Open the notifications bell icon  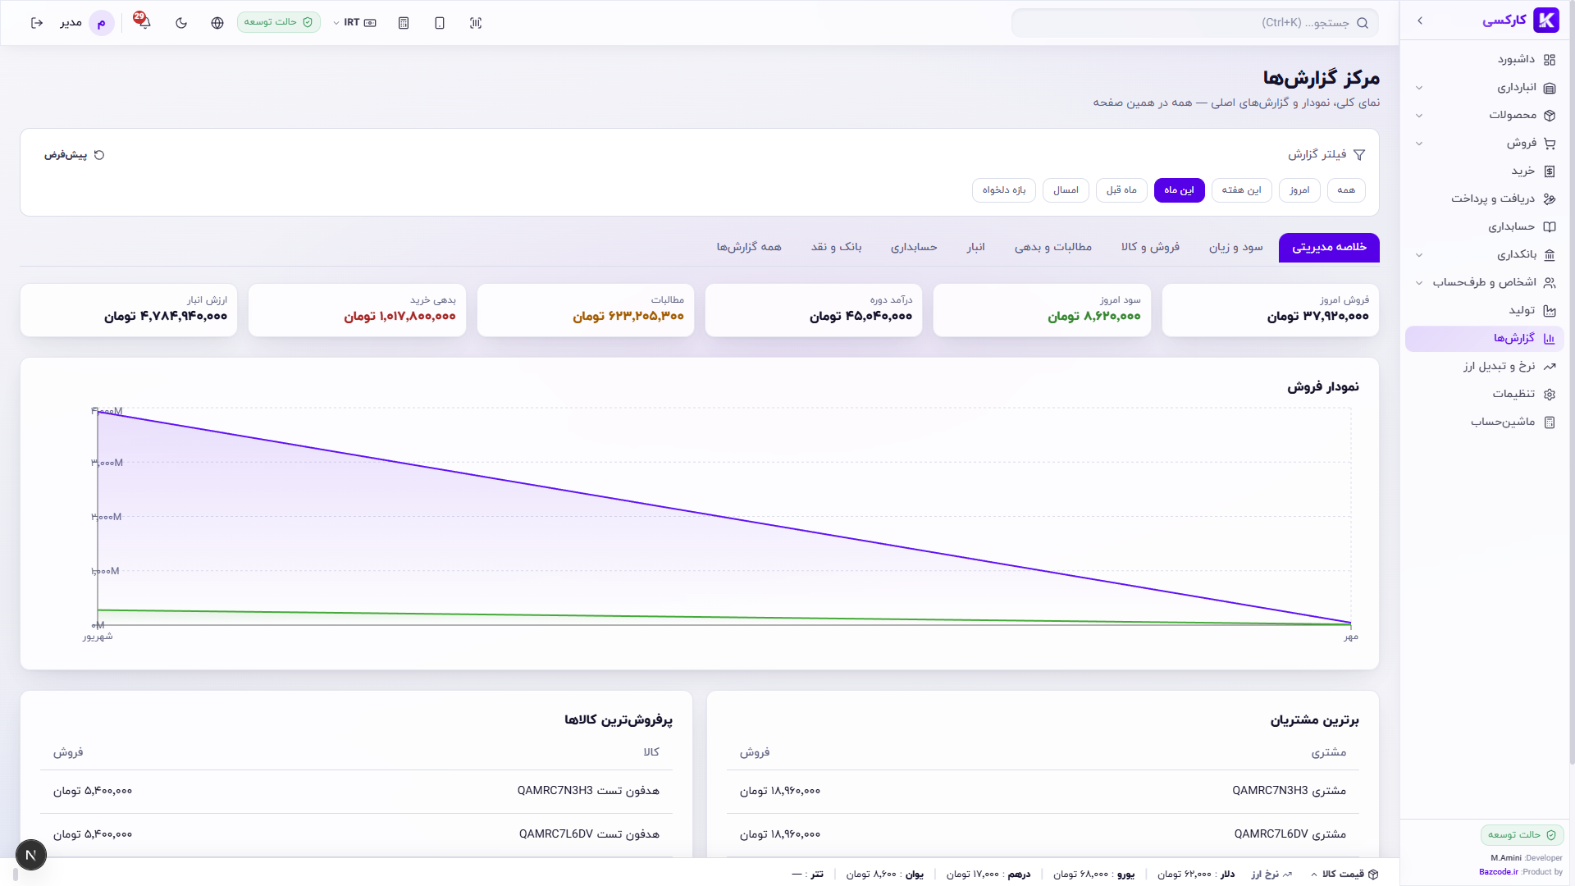(144, 22)
